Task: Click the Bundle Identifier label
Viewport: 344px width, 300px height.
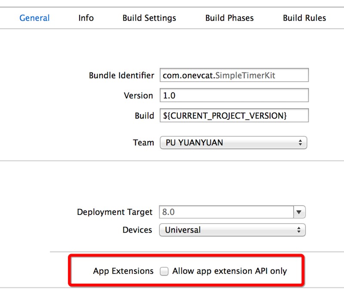Action: [x=123, y=75]
